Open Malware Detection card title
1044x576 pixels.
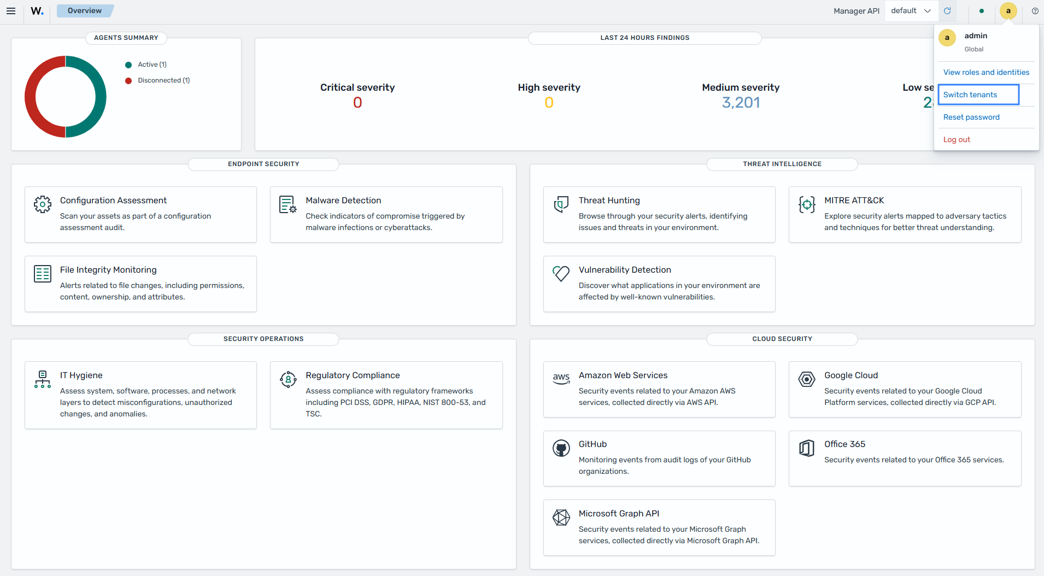tap(343, 201)
